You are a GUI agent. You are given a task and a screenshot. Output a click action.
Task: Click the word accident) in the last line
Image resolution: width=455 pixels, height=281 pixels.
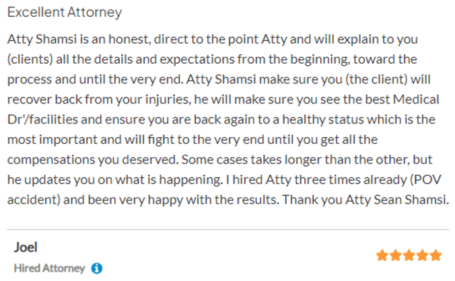click(34, 200)
